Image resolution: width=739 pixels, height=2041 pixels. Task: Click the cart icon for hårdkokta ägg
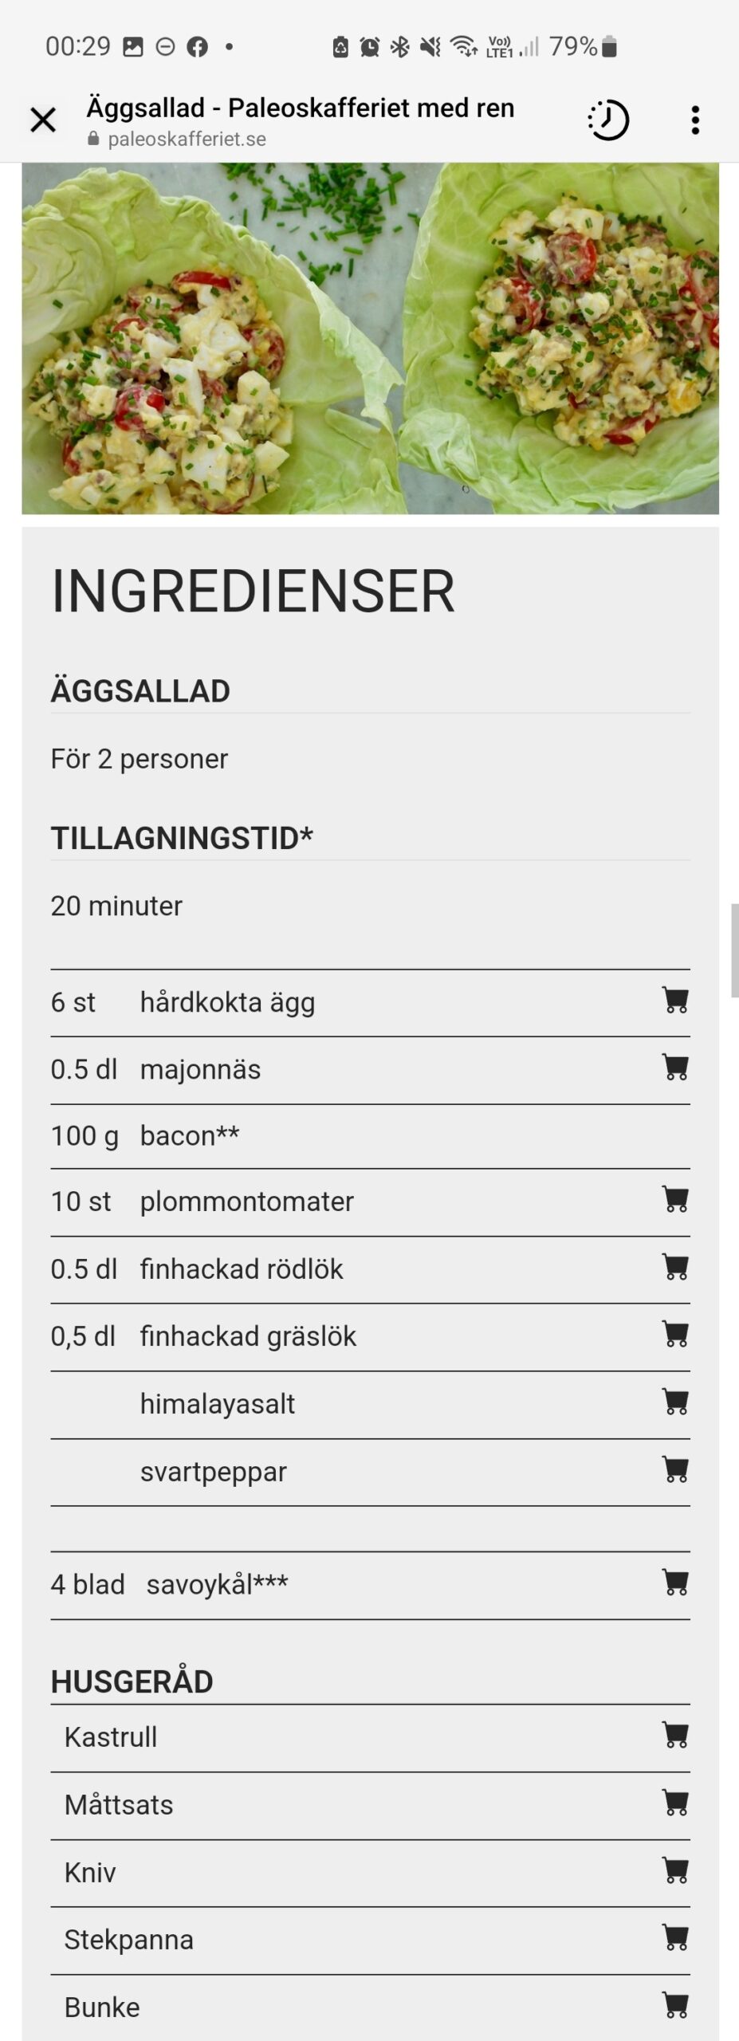[675, 1000]
